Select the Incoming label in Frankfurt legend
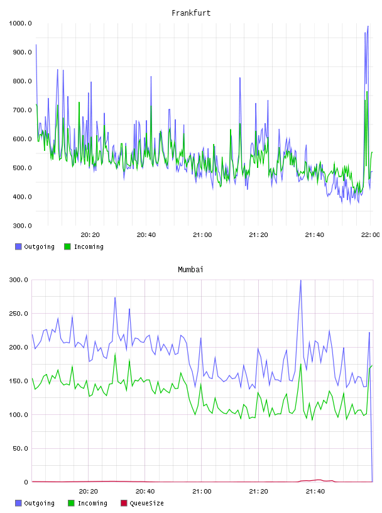Screen dimensions: 382x513 click(89, 246)
